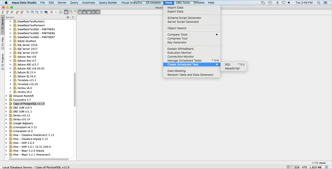Expand the Sybase IQ 16.0 node
Screen dimensions: 332x169
pyautogui.click(x=11, y=76)
